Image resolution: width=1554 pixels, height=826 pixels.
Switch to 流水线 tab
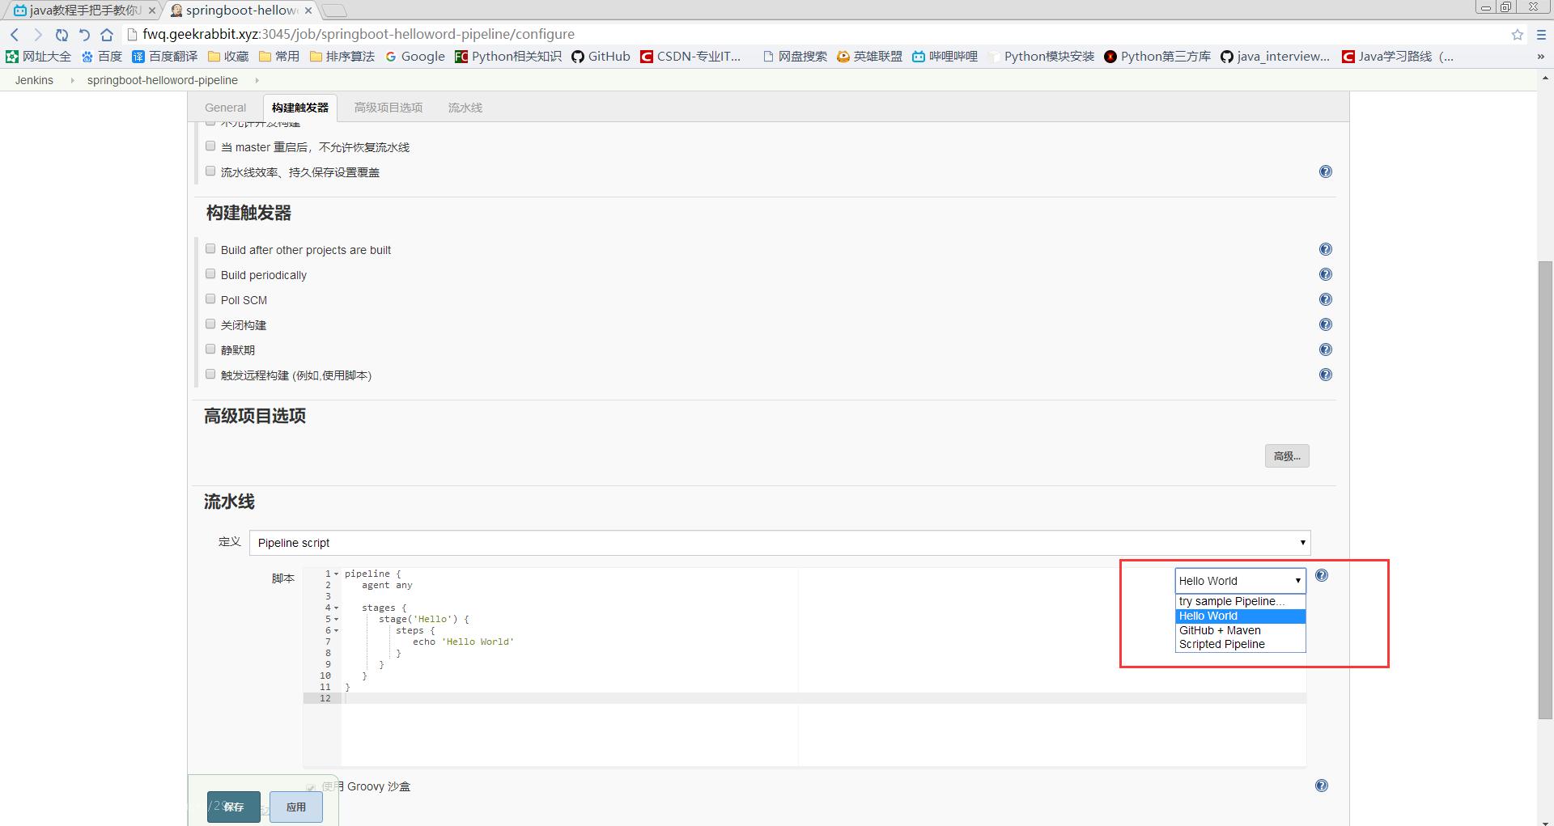coord(465,108)
